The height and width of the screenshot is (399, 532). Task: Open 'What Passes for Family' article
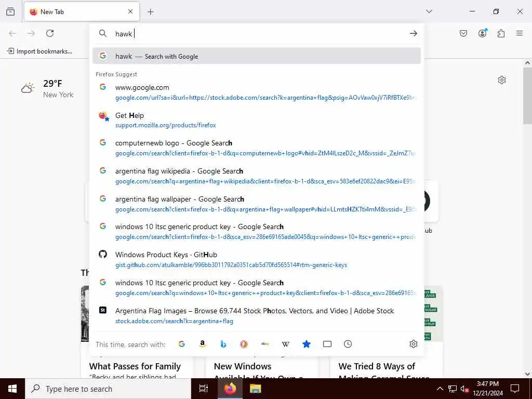(135, 366)
